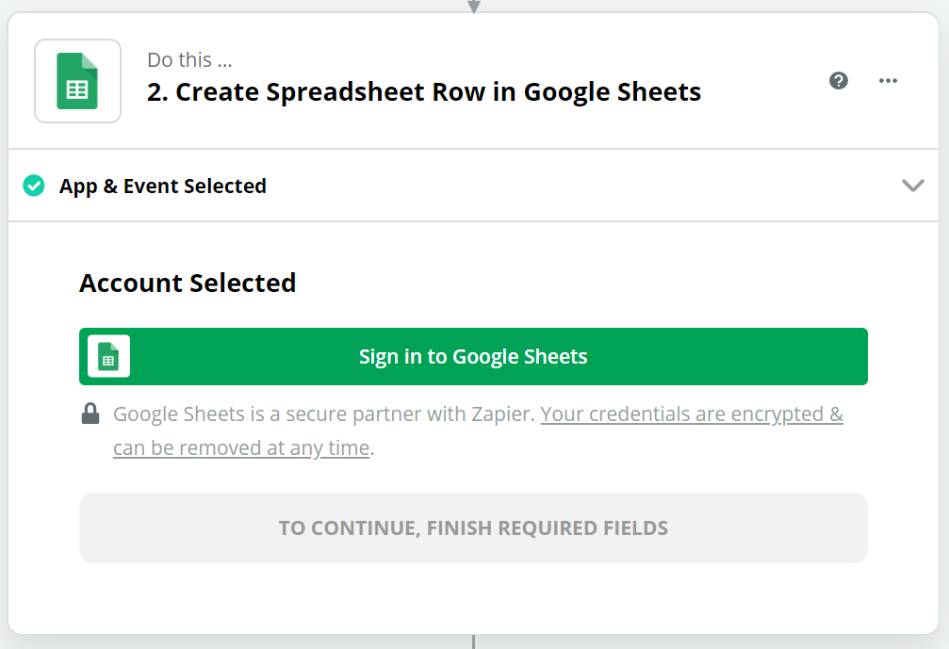Expand App & Event section using the chevron
949x649 pixels.
tap(912, 185)
